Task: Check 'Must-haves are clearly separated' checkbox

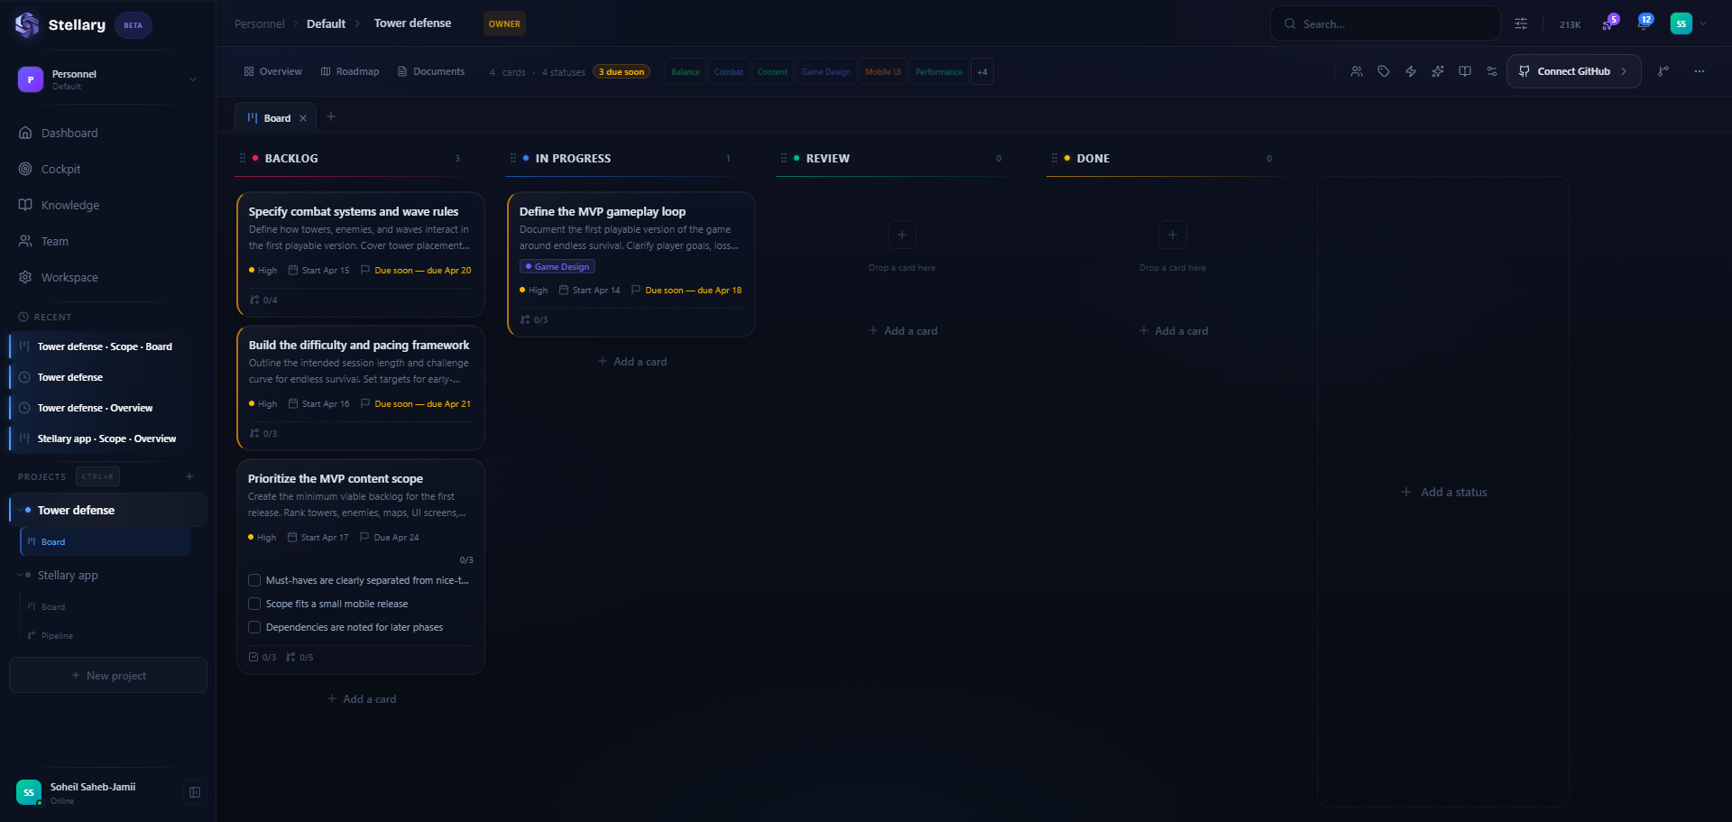Action: point(254,580)
